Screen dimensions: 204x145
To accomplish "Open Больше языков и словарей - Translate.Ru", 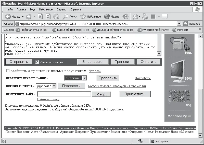I will coord(117,86).
